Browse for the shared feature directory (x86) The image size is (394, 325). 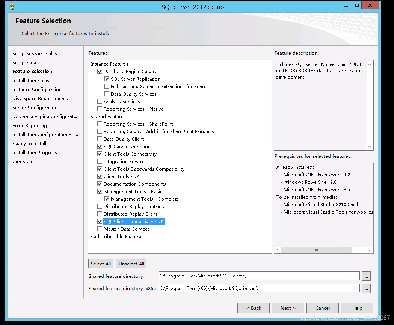pos(366,288)
